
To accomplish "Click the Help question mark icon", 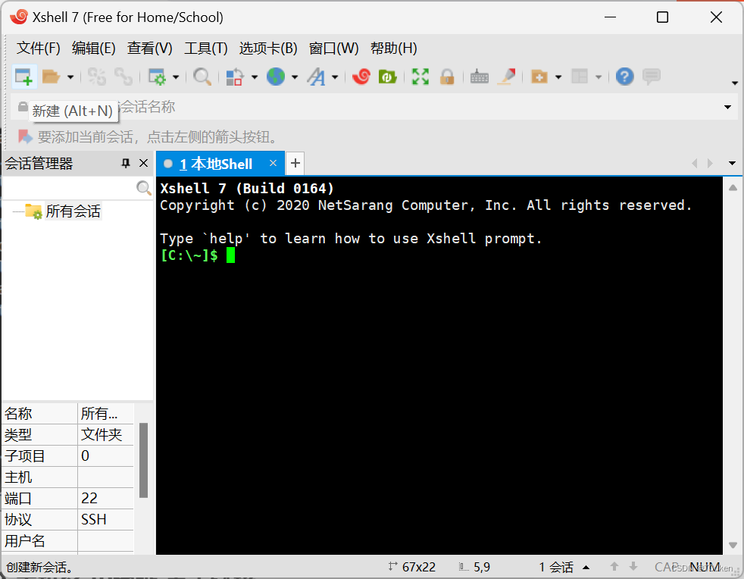I will (x=625, y=77).
